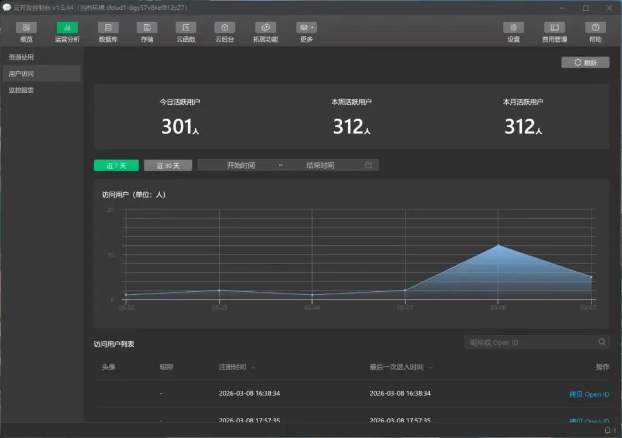
Task: Sort by 注册时间 column arrow
Action: click(x=253, y=367)
